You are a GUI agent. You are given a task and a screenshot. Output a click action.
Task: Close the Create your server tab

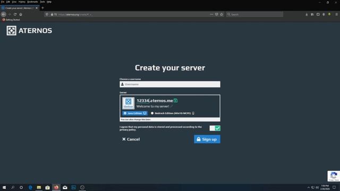(37, 8)
